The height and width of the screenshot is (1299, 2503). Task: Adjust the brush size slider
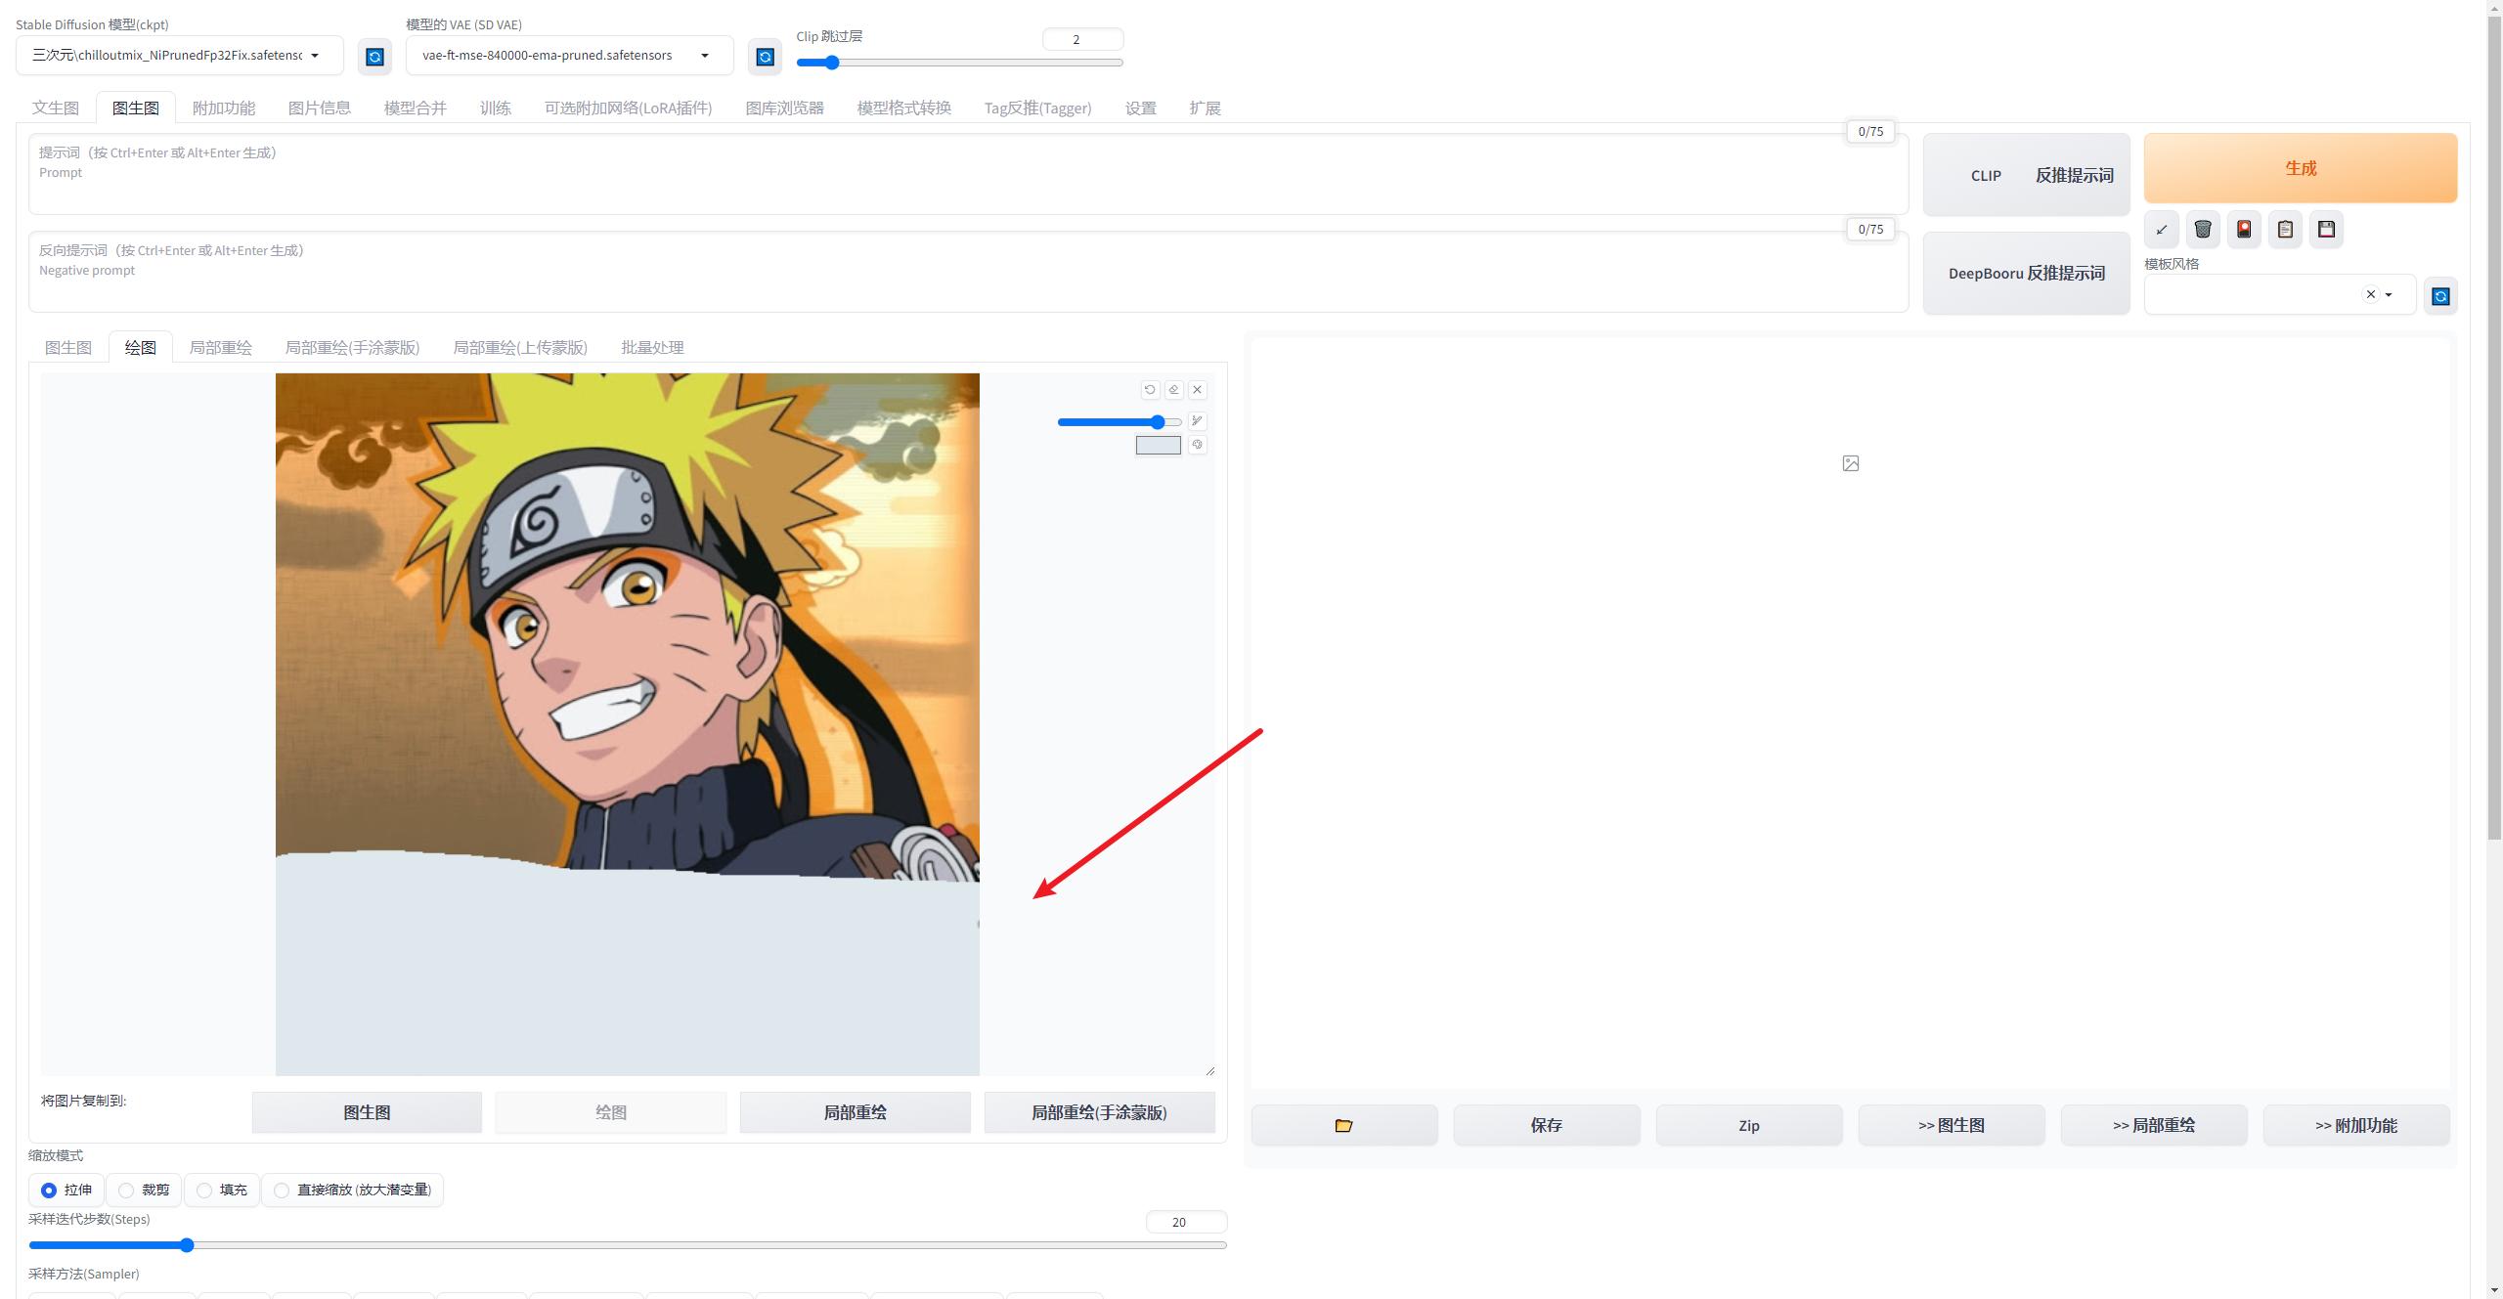pyautogui.click(x=1120, y=422)
